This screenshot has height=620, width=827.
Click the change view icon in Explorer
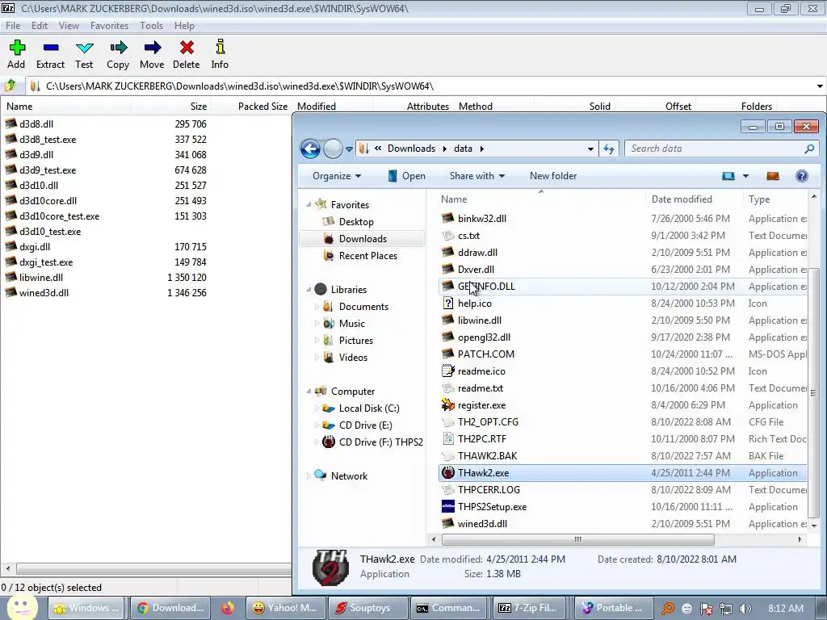point(728,176)
